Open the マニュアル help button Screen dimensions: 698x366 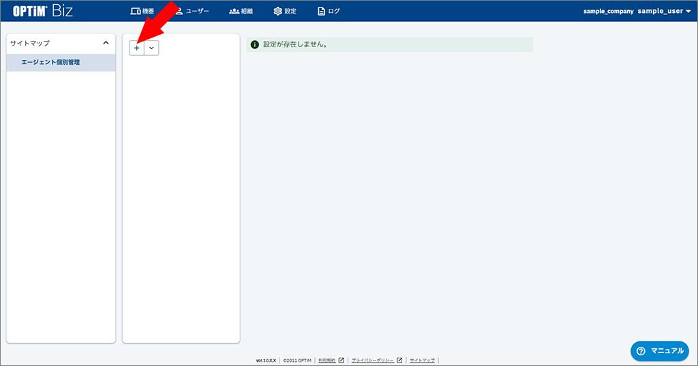(x=660, y=351)
